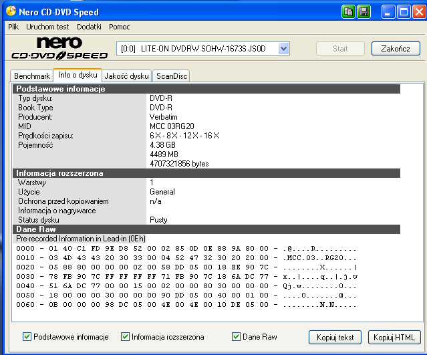Open the Dodatki menu

[x=89, y=27]
